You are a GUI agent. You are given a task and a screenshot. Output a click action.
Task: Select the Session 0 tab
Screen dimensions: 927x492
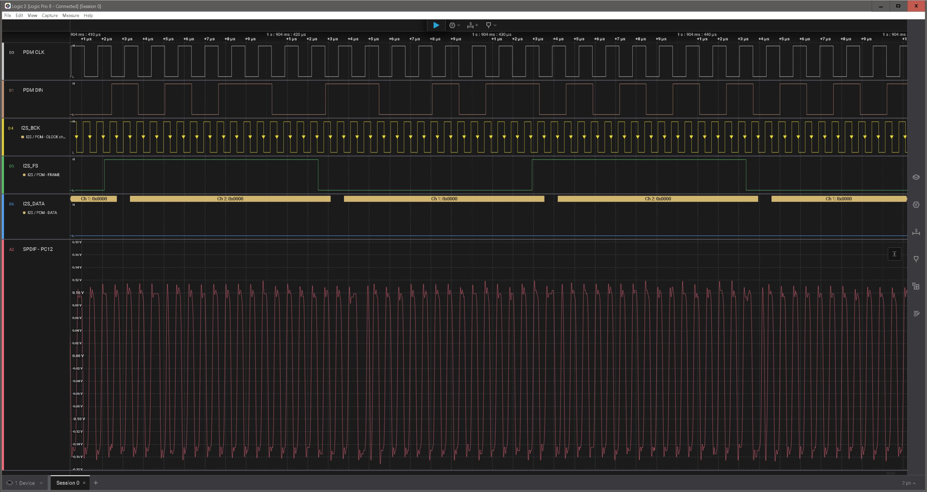tap(68, 483)
